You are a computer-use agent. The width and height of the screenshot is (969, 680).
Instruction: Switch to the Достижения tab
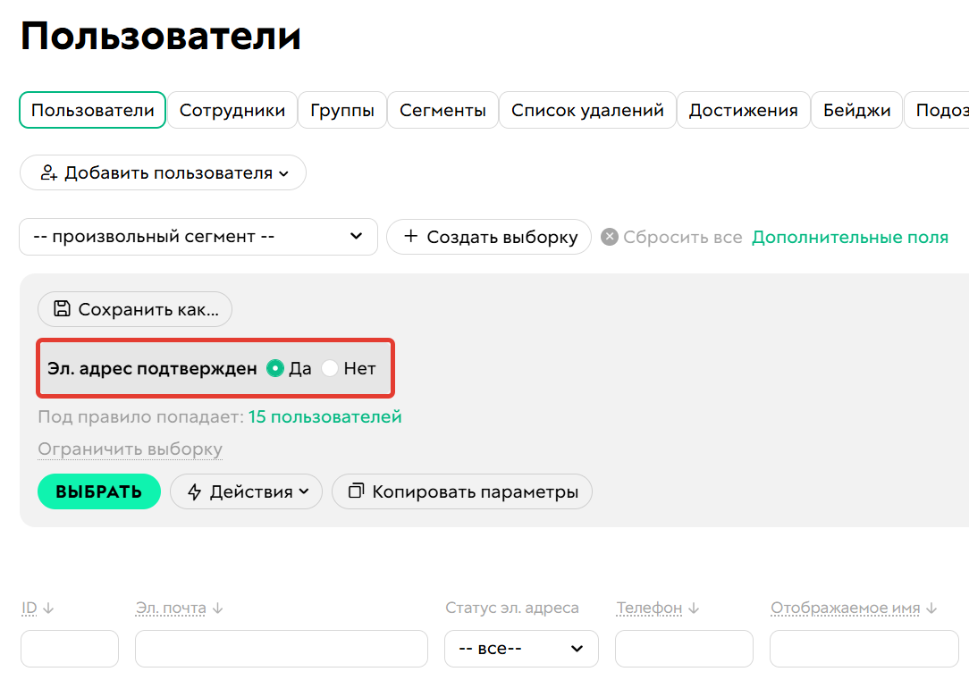click(745, 110)
